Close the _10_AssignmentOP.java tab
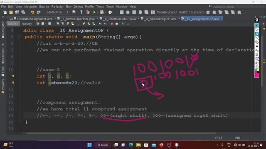The width and height of the screenshot is (266, 149). 222,18
